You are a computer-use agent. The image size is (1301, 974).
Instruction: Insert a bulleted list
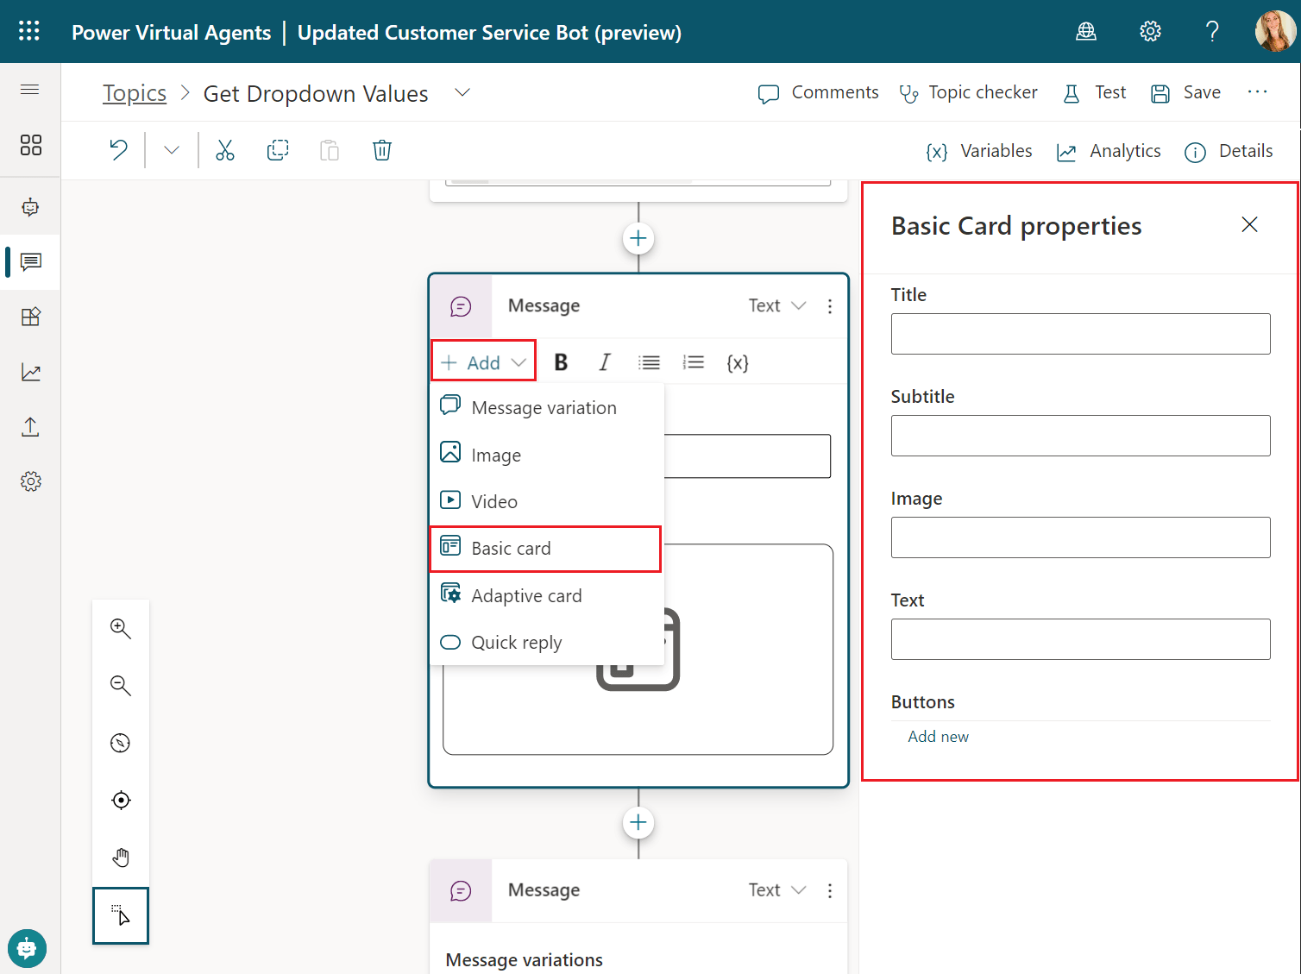pyautogui.click(x=650, y=362)
